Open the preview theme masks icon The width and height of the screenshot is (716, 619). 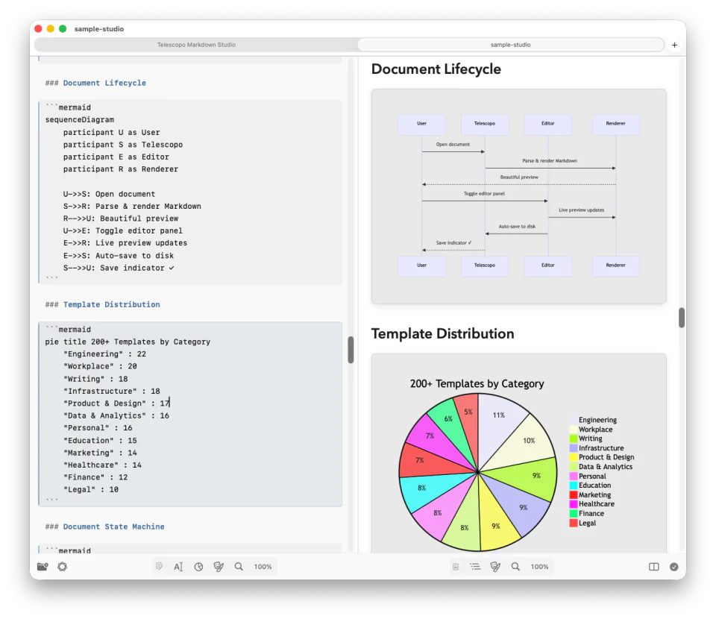pyautogui.click(x=495, y=567)
